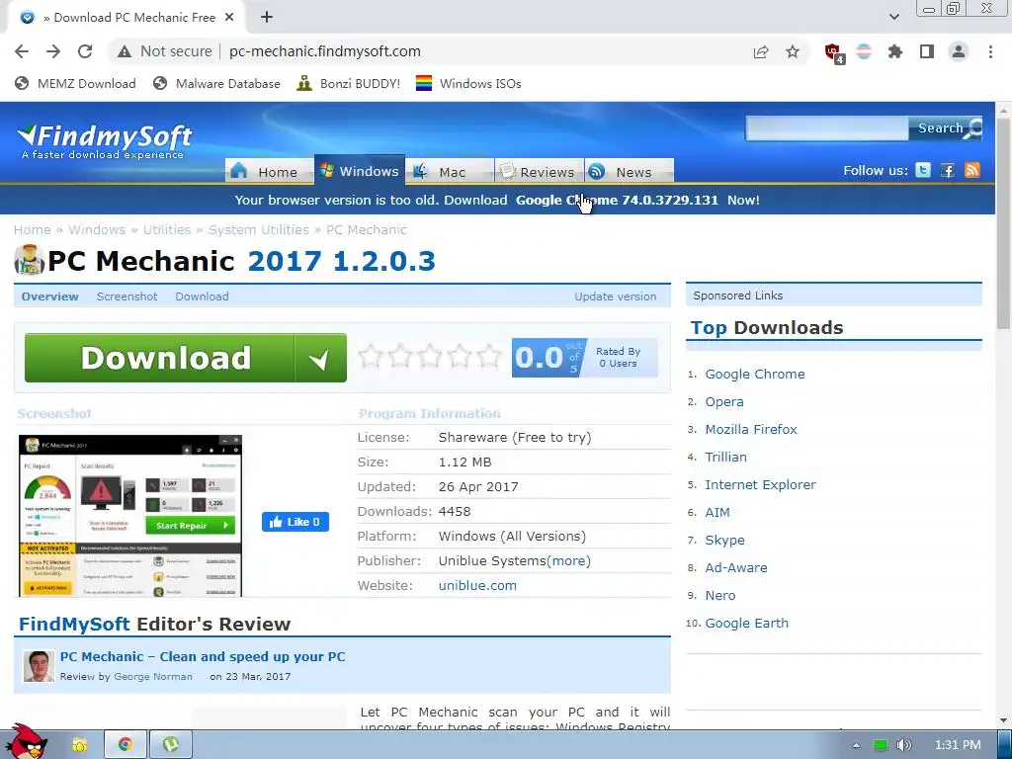
Task: Open the green uTorrent taskbar icon
Action: click(171, 745)
